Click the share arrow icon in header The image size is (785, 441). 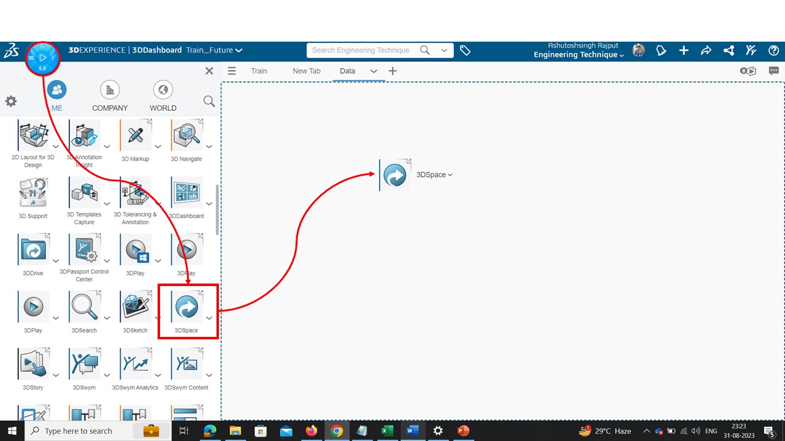[x=706, y=51]
